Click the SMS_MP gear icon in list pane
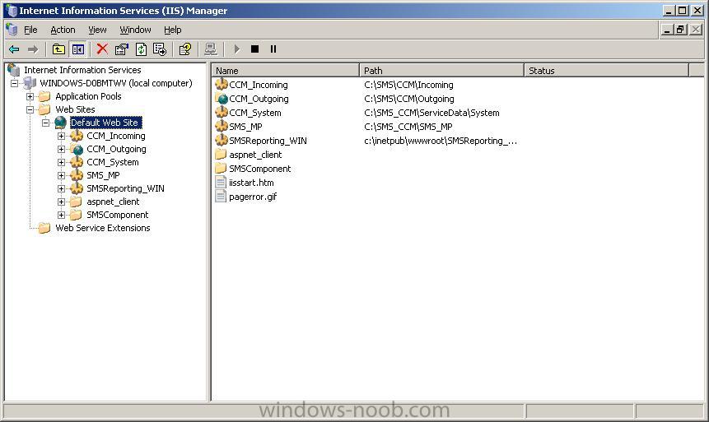The height and width of the screenshot is (422, 709). 222,126
